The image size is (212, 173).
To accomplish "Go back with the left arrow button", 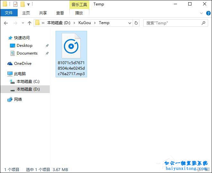I will pyautogui.click(x=6, y=23).
